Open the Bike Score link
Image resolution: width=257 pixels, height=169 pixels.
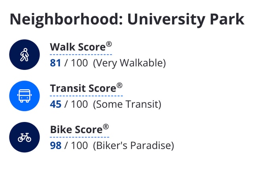[76, 130]
